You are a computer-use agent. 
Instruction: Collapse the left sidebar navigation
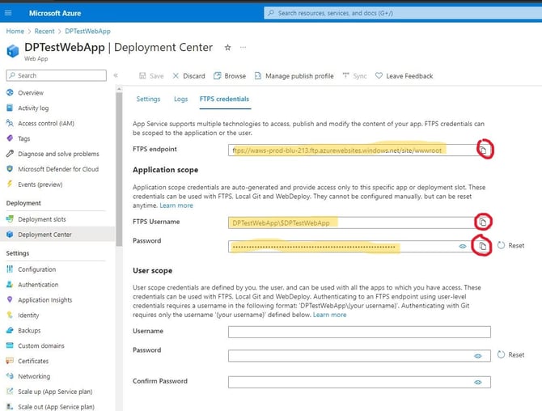(116, 75)
